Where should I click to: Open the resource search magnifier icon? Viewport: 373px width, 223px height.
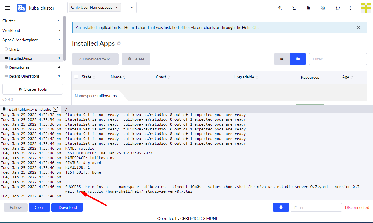[337, 8]
